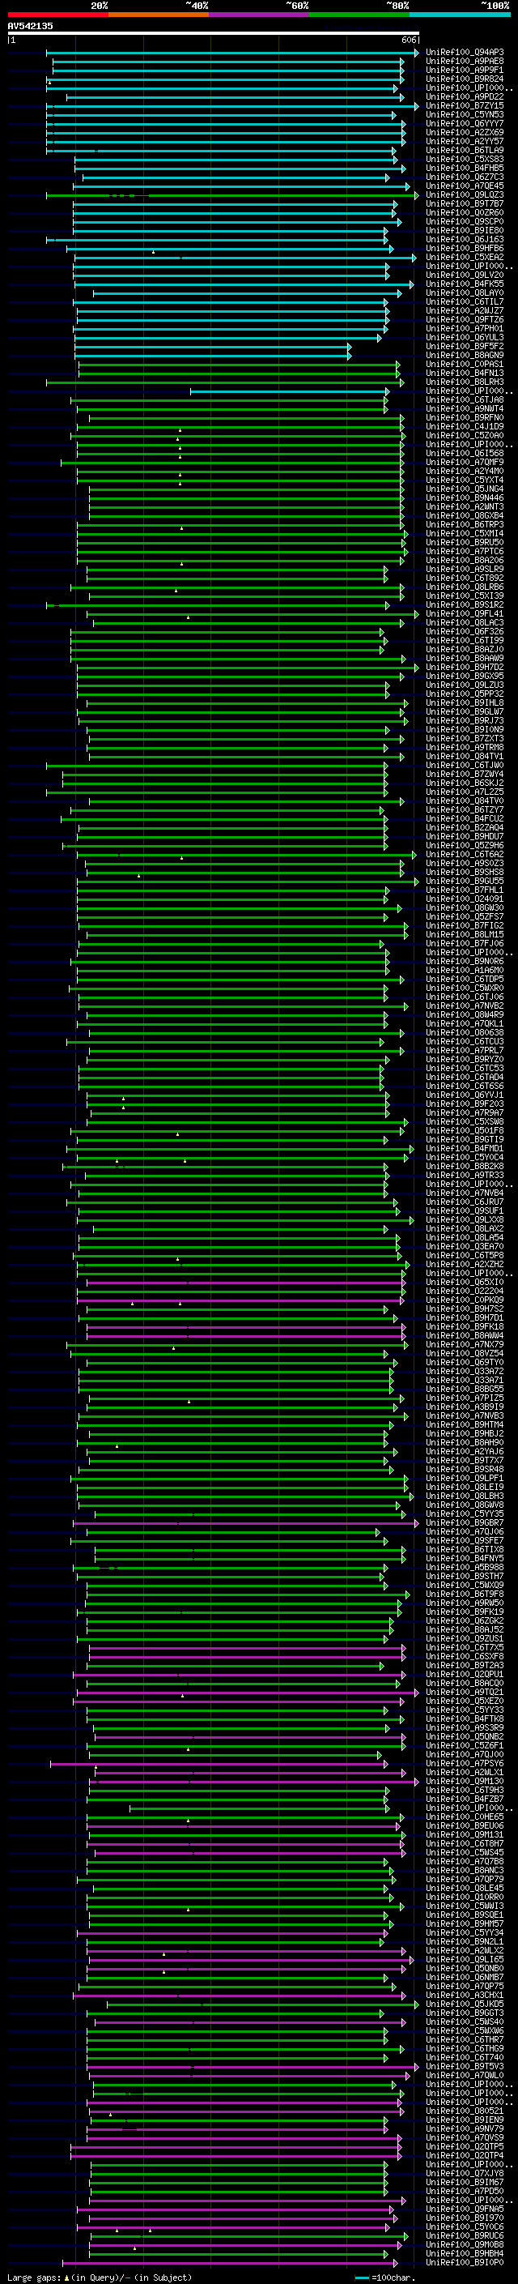Select label UniRef100_Q5JKD5
This screenshot has height=2284, width=518.
click(x=465, y=2004)
